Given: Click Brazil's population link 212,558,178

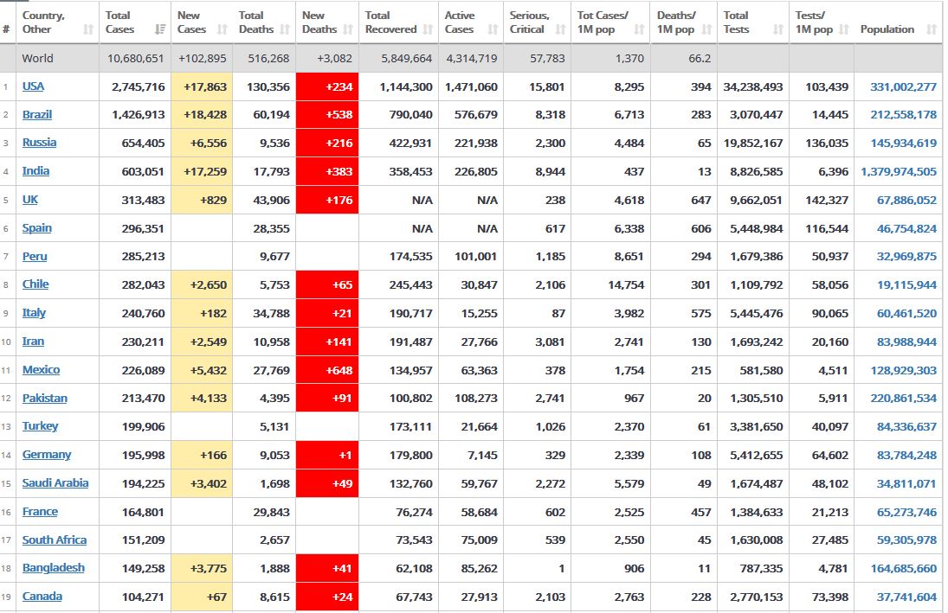Looking at the screenshot, I should click(x=903, y=115).
